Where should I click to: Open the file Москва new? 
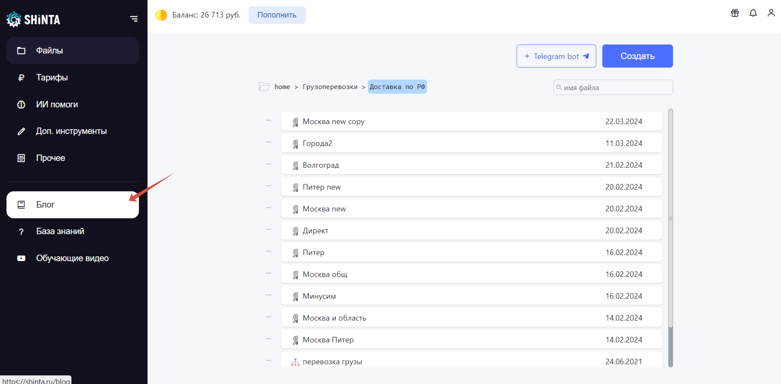pyautogui.click(x=472, y=209)
